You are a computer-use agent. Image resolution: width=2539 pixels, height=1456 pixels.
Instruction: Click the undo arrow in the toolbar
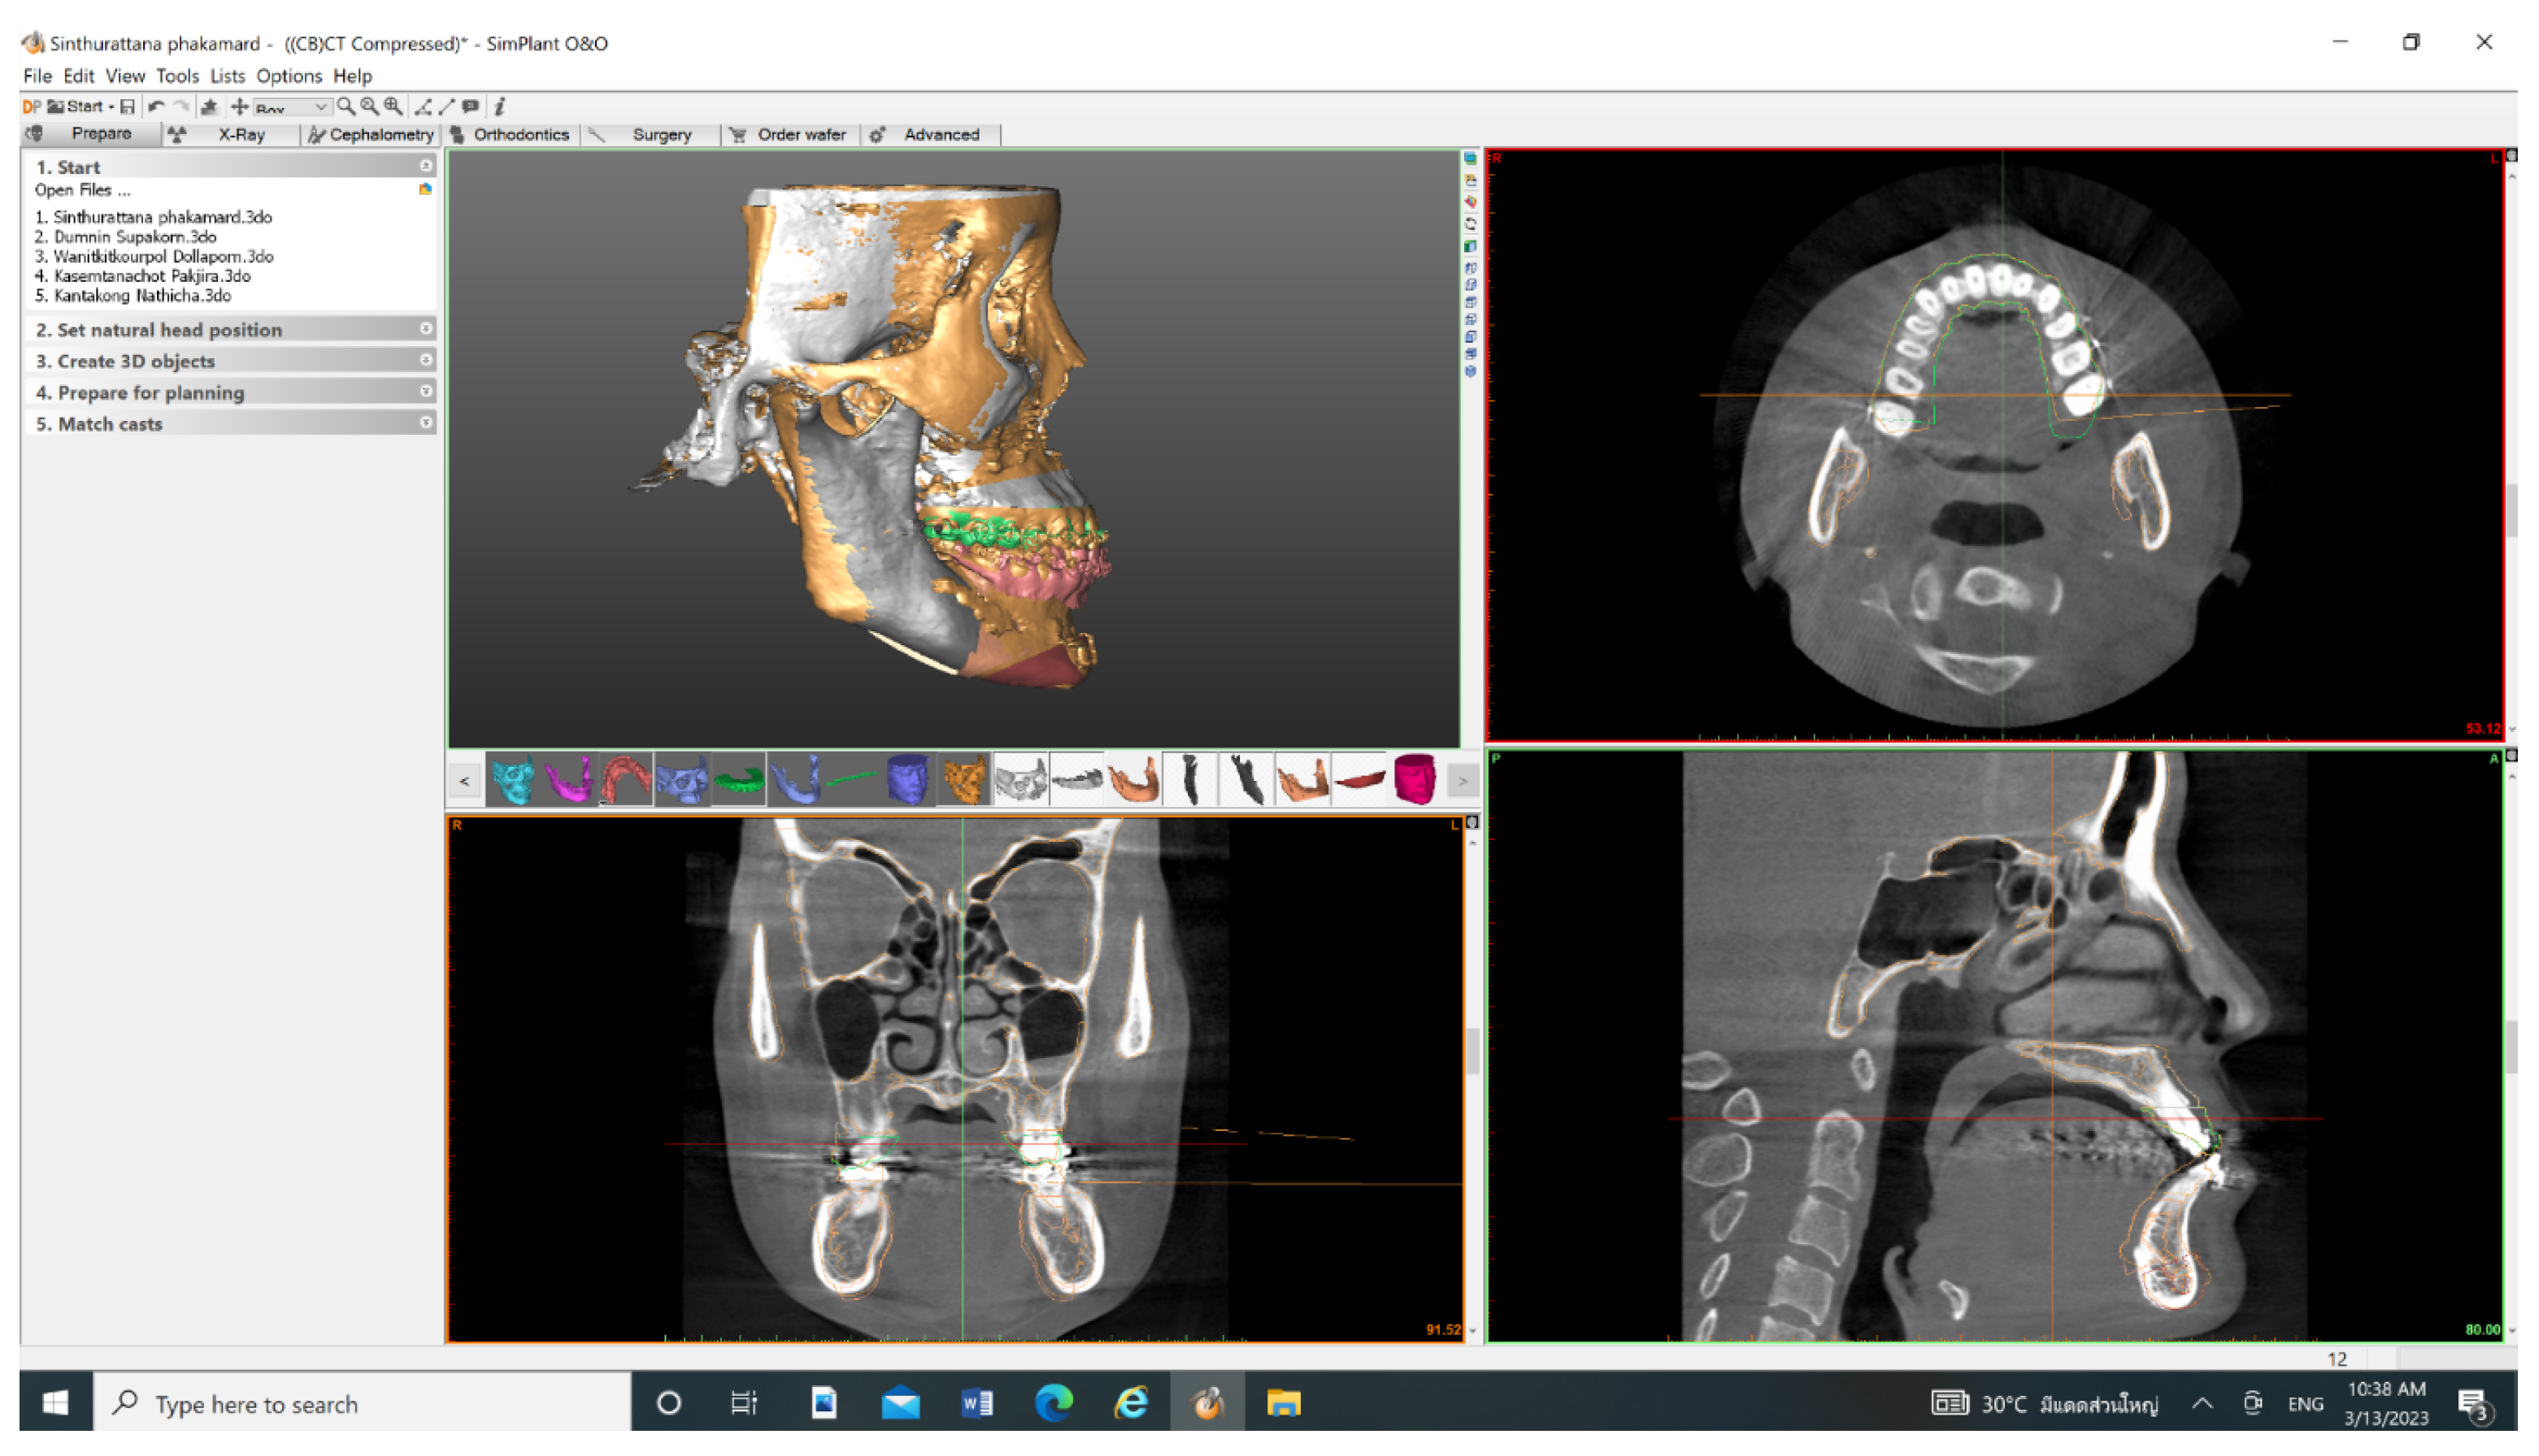[156, 106]
